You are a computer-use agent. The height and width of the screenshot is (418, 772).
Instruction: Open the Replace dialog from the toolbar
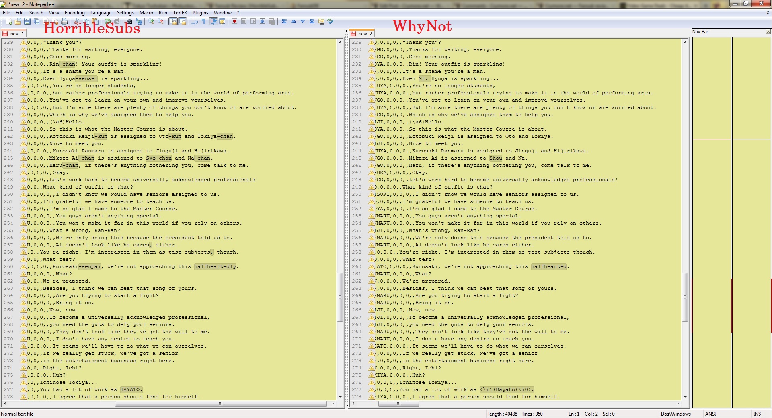[139, 21]
